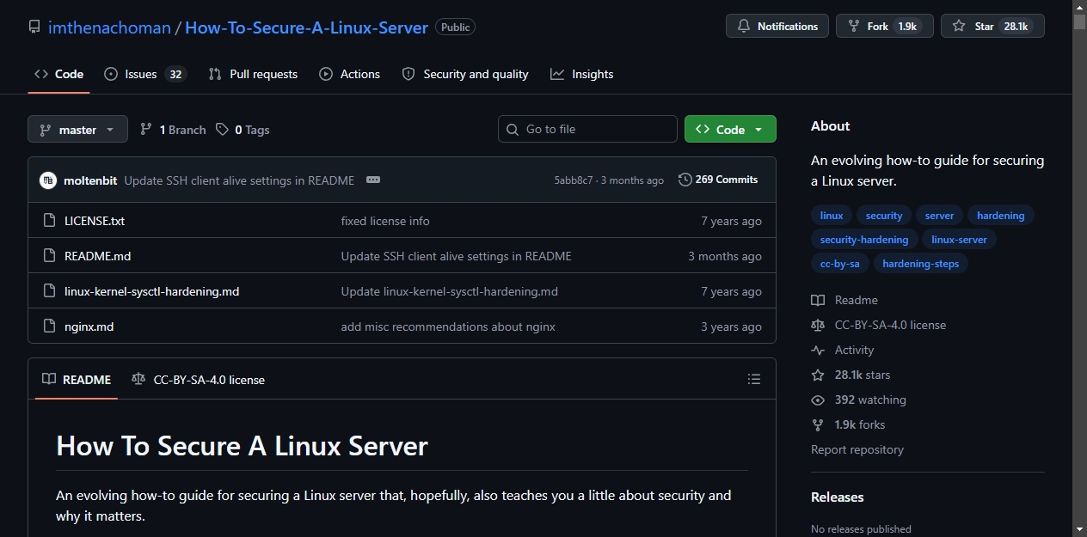Click the moltenbit avatar image
Screen dimensions: 1087x537
click(48, 180)
